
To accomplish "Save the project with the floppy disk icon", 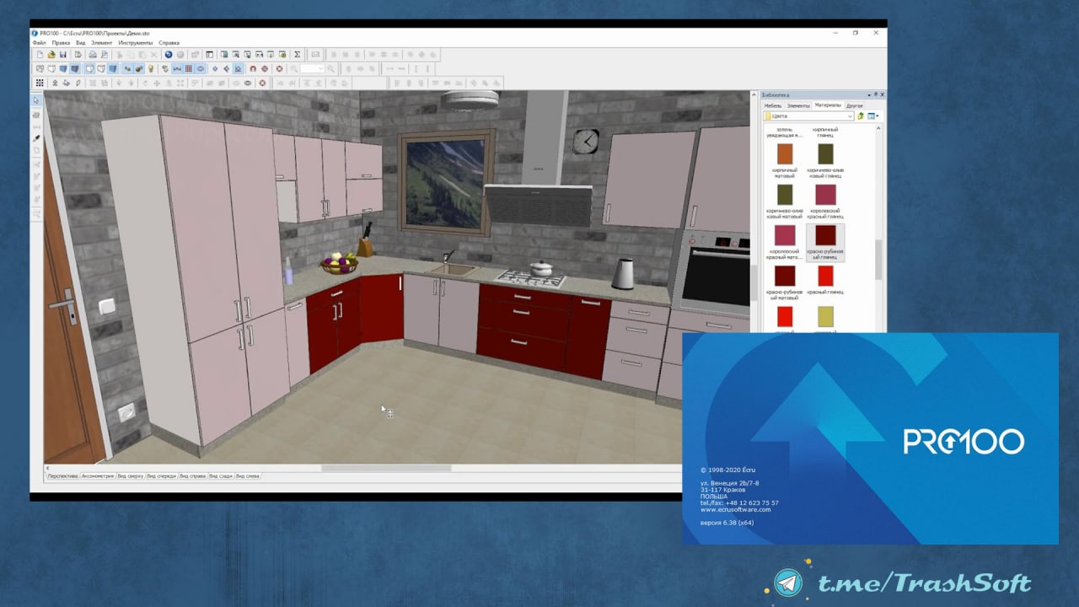I will pos(62,55).
